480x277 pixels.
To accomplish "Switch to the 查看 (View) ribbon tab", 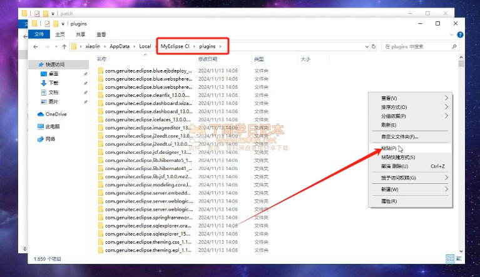I will tap(101, 34).
